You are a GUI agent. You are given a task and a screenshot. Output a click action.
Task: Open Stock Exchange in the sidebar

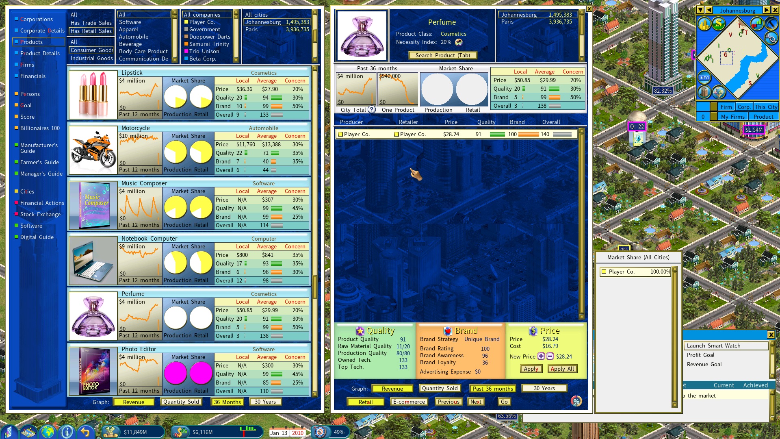(x=40, y=214)
